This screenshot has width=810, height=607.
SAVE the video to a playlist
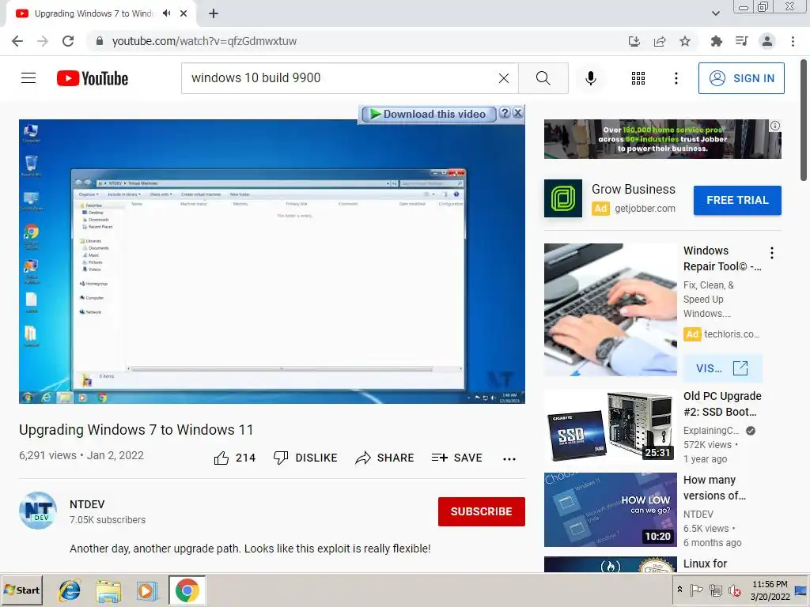[457, 458]
